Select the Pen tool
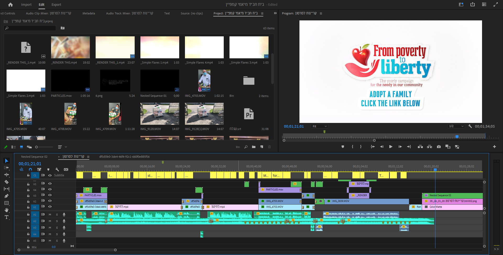 click(7, 196)
